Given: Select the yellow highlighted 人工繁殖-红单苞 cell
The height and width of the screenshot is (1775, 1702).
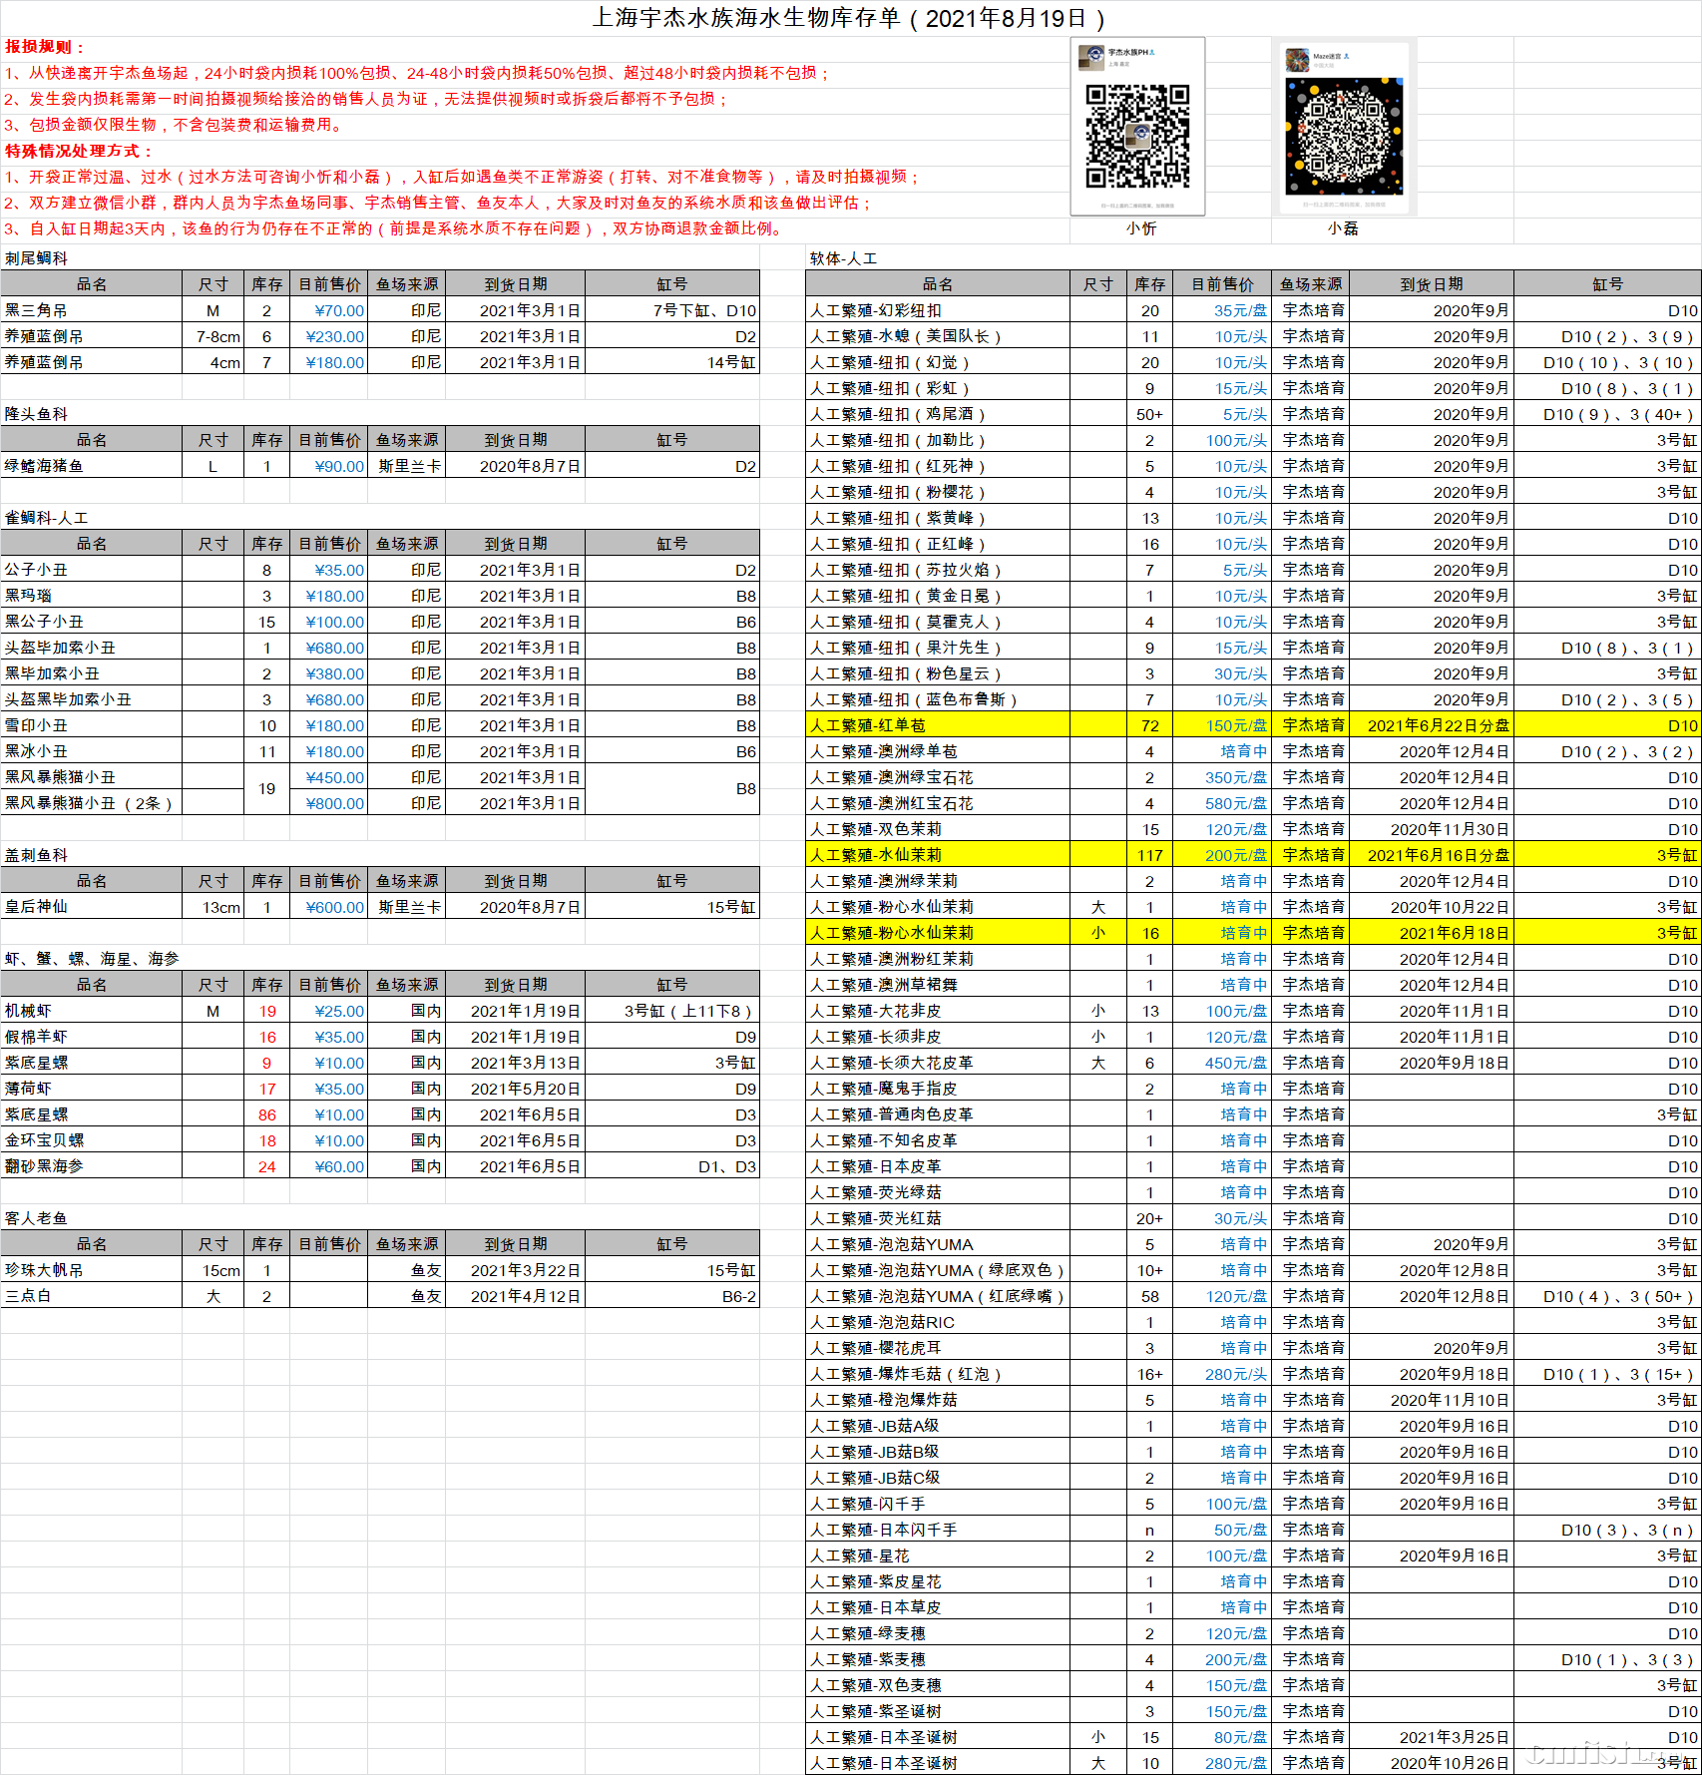Looking at the screenshot, I should [x=936, y=725].
